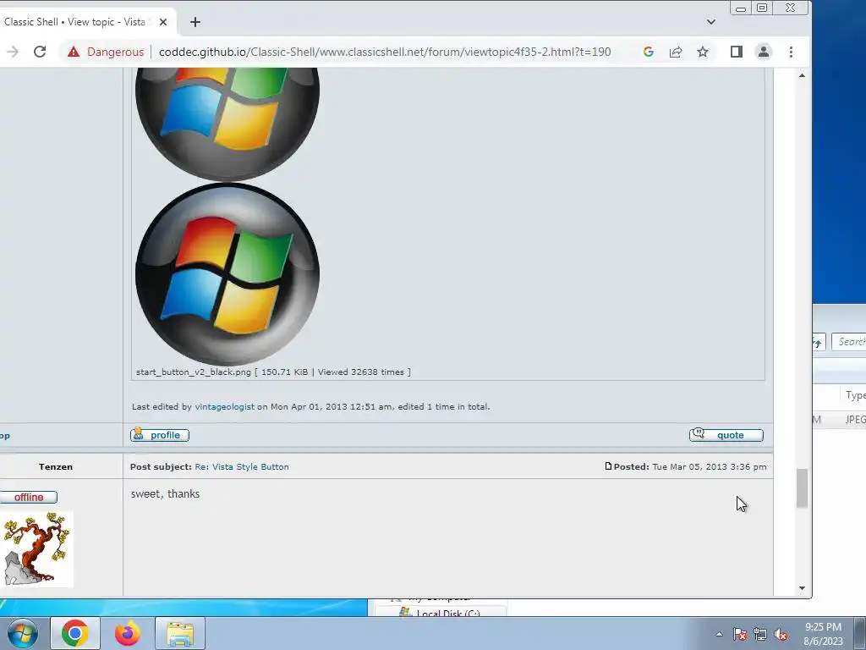866x650 pixels.
Task: Open Chrome from the taskbar
Action: click(75, 633)
